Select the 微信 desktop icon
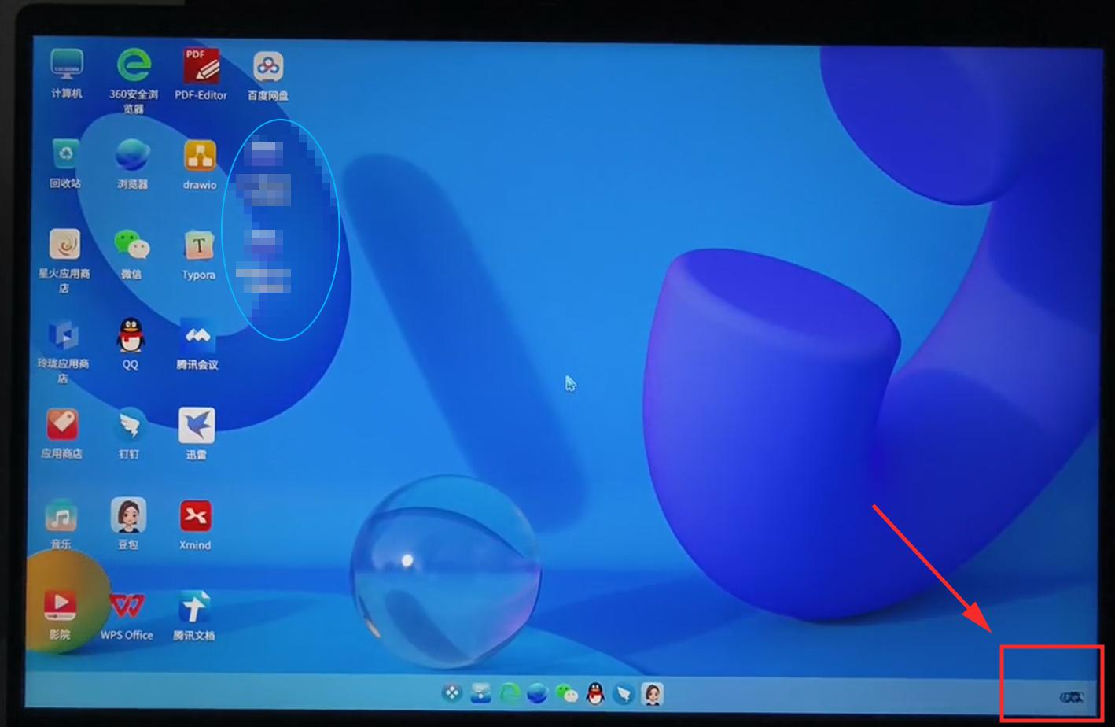The height and width of the screenshot is (727, 1115). 131,245
